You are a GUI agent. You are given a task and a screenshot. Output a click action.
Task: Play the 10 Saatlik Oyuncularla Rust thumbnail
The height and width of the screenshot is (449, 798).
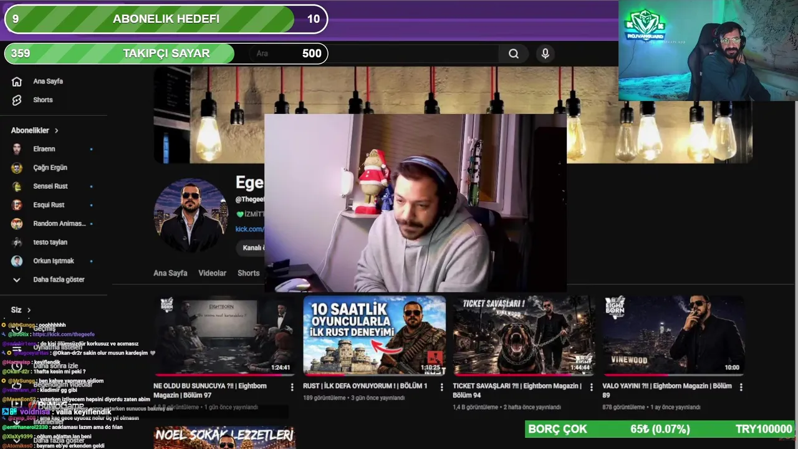pos(374,336)
